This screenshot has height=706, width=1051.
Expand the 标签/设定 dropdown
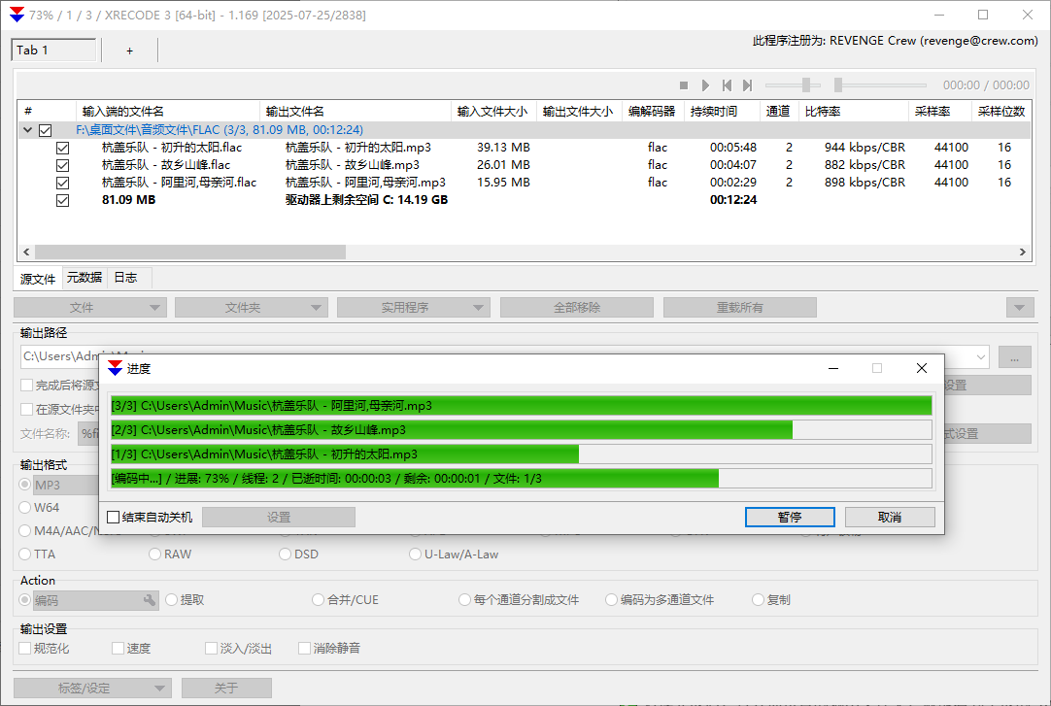click(92, 688)
